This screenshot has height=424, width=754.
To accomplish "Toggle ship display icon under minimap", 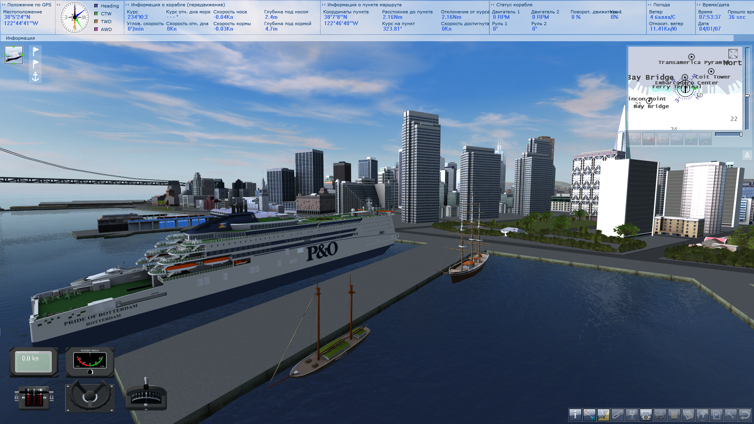I will pyautogui.click(x=635, y=139).
